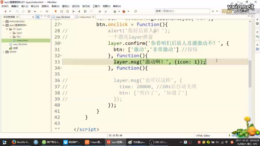Click the editor vertical scrollbar thumb

250,74
